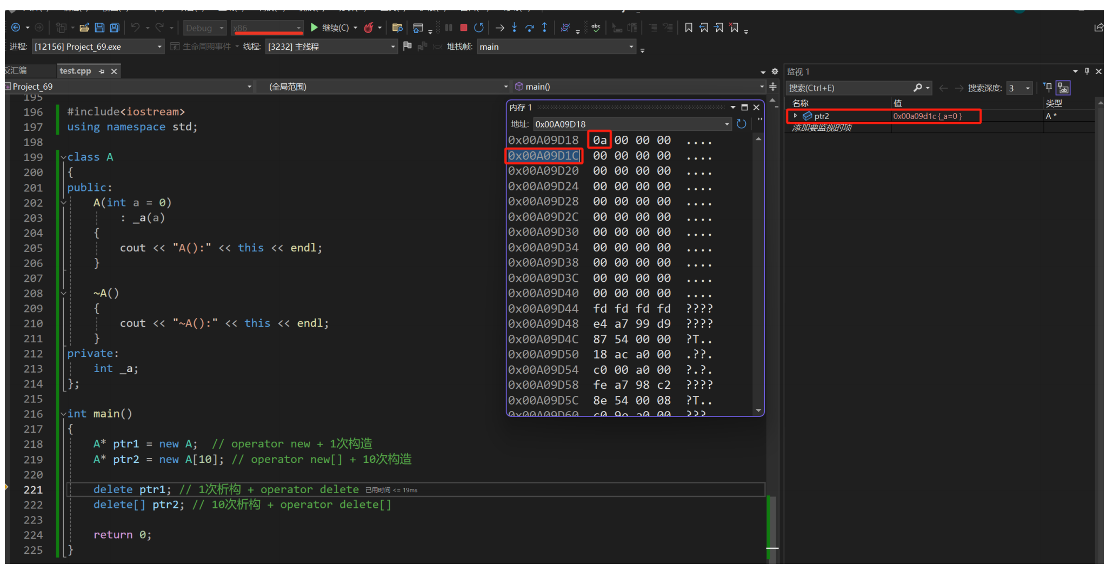
Task: Click the Type column header in the Watch 1 panel
Action: coord(1069,103)
